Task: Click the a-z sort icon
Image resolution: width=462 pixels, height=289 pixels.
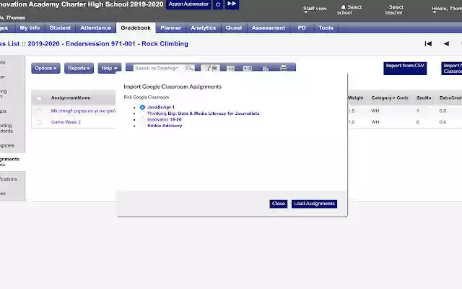Action: [247, 68]
